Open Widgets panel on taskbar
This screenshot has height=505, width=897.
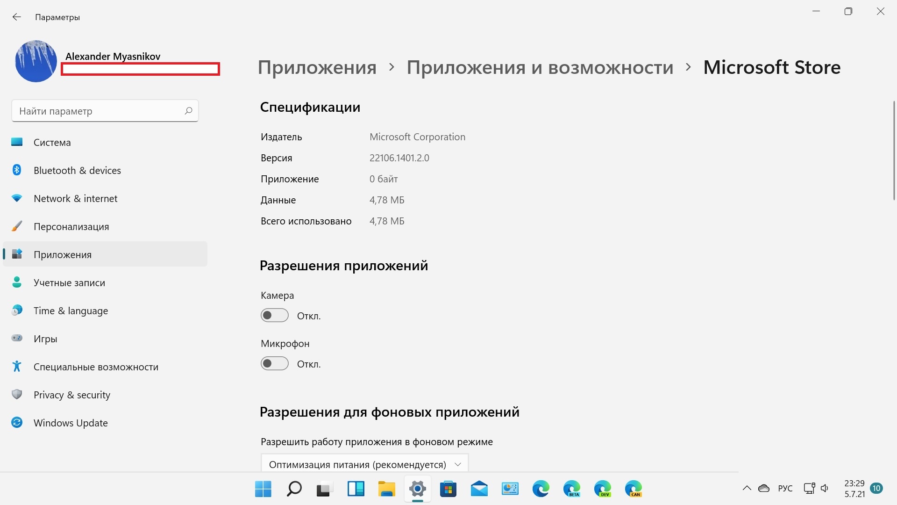356,489
